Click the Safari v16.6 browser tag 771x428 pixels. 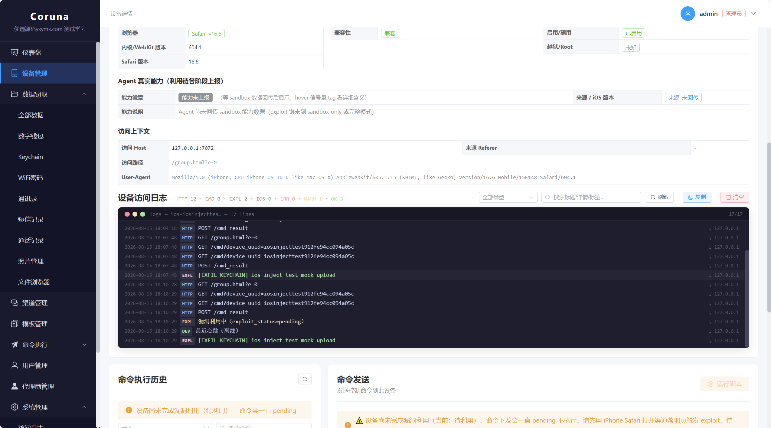click(x=206, y=34)
